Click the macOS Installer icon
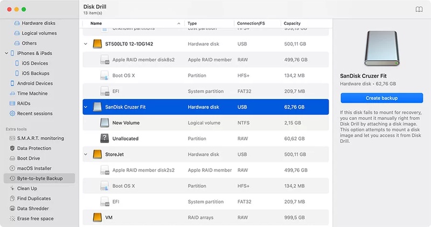 tap(12, 168)
